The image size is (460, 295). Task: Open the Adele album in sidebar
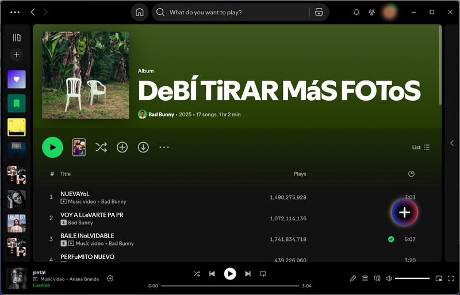17,200
